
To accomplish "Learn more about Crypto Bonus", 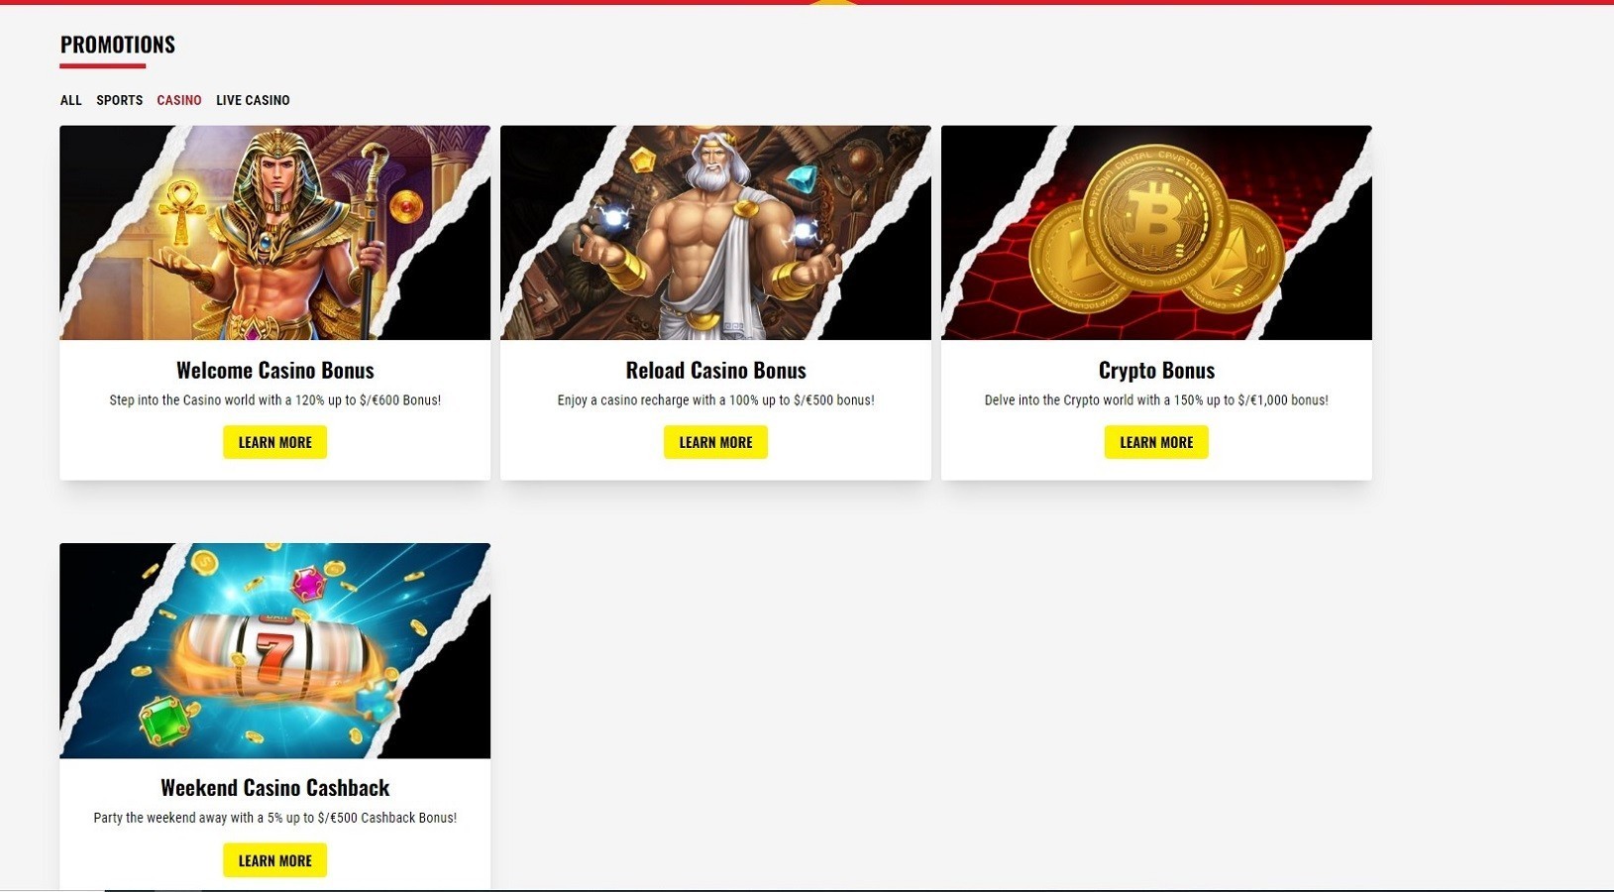I will (1156, 442).
